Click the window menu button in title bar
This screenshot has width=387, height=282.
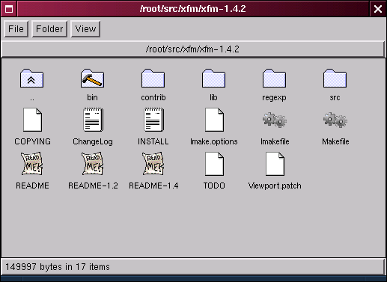[x=9, y=9]
